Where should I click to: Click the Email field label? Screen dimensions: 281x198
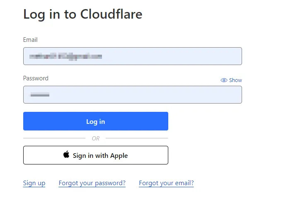30,40
